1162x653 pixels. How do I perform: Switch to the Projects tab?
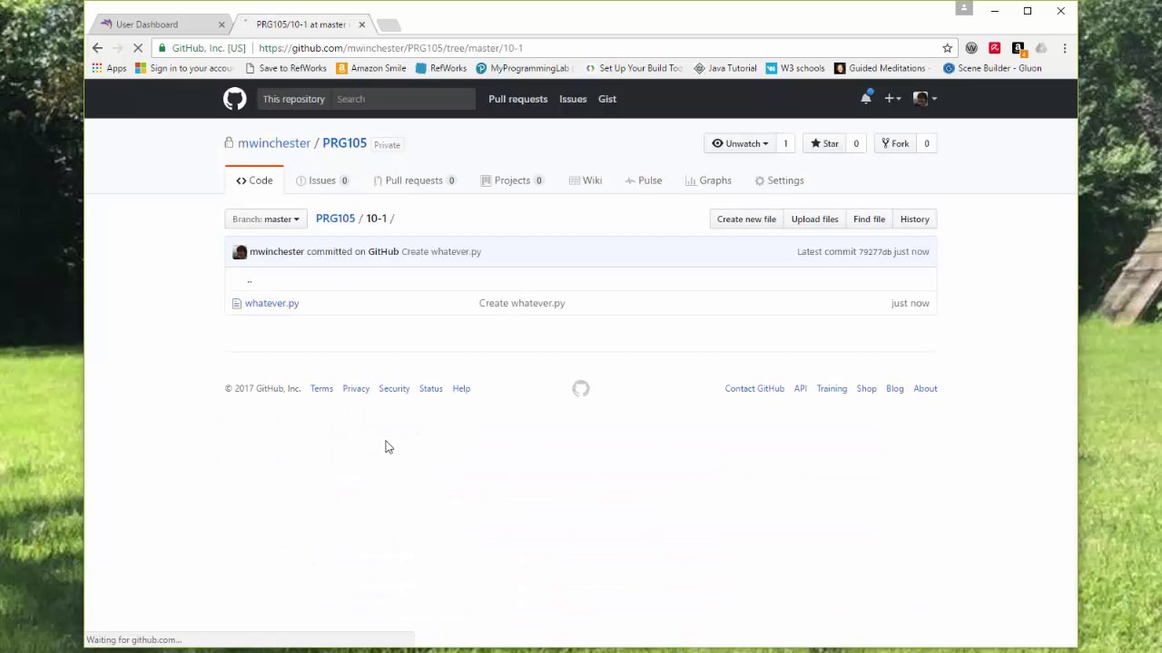pyautogui.click(x=512, y=180)
